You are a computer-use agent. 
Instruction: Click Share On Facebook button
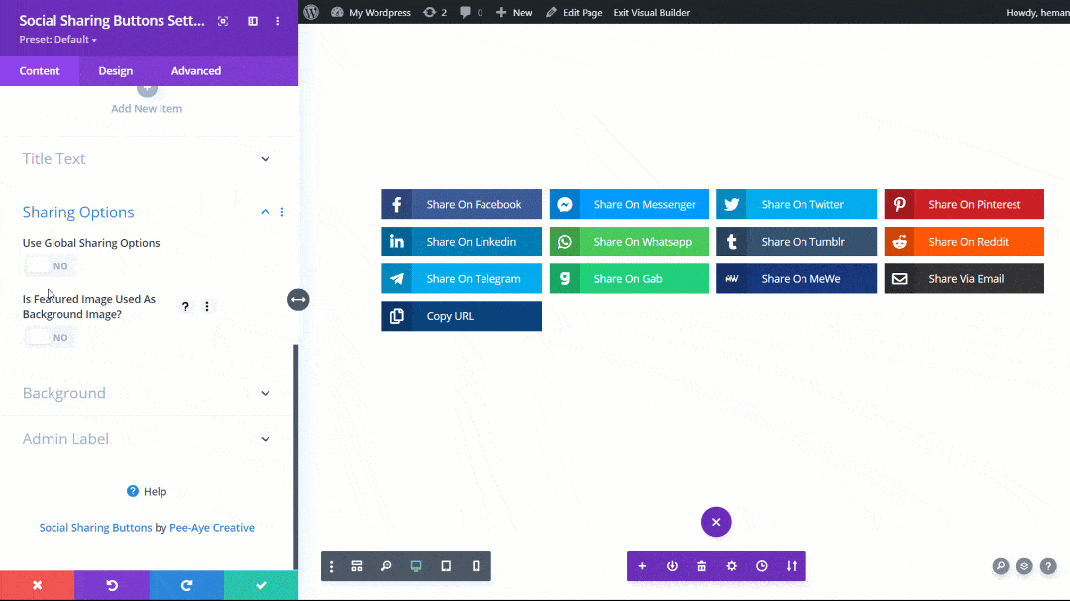point(462,204)
